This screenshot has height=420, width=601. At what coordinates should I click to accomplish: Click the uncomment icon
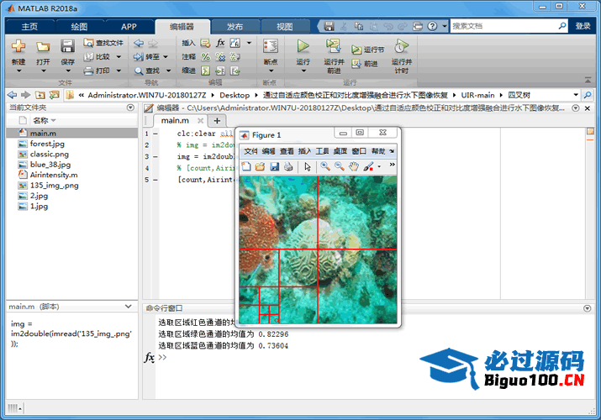[220, 56]
